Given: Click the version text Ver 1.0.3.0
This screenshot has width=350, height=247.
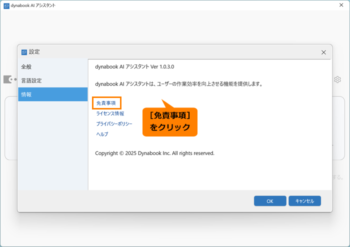Looking at the screenshot, I should coord(162,66).
